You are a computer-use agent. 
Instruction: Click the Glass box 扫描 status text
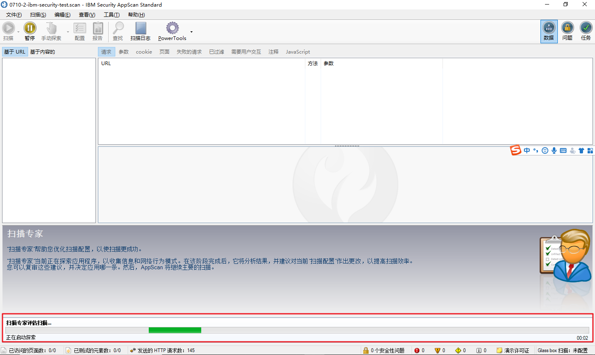(x=563, y=350)
